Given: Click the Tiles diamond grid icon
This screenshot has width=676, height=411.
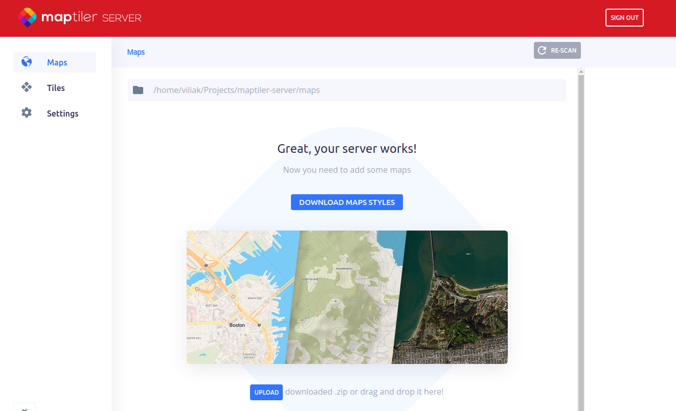Looking at the screenshot, I should pos(27,87).
